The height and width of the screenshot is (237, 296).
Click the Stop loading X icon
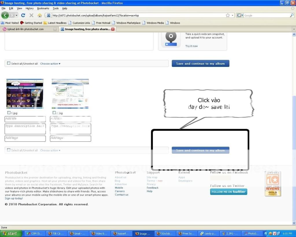click(31, 15)
